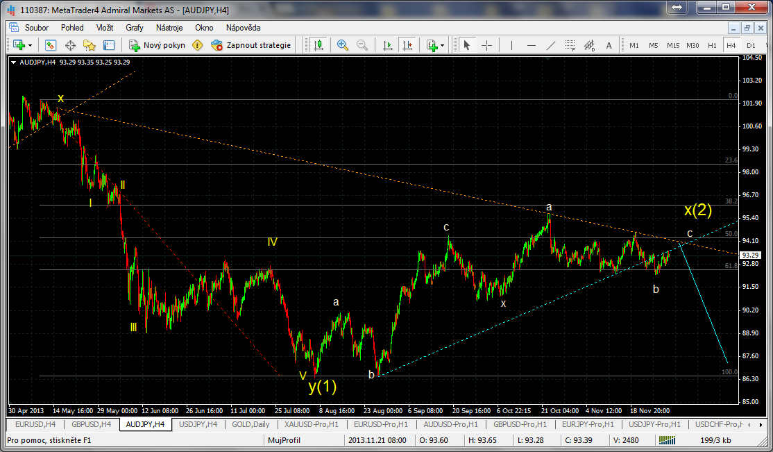
Task: Switch timeframe to M30
Action: click(693, 45)
